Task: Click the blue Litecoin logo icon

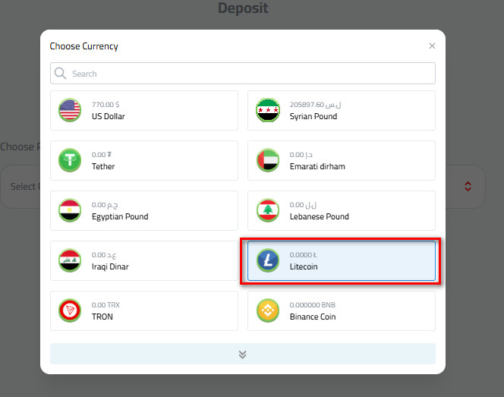Action: (x=267, y=261)
